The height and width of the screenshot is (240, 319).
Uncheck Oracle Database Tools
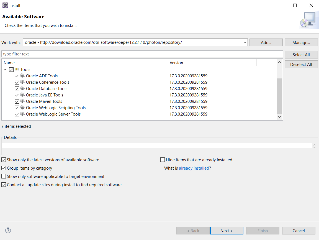[x=17, y=89]
